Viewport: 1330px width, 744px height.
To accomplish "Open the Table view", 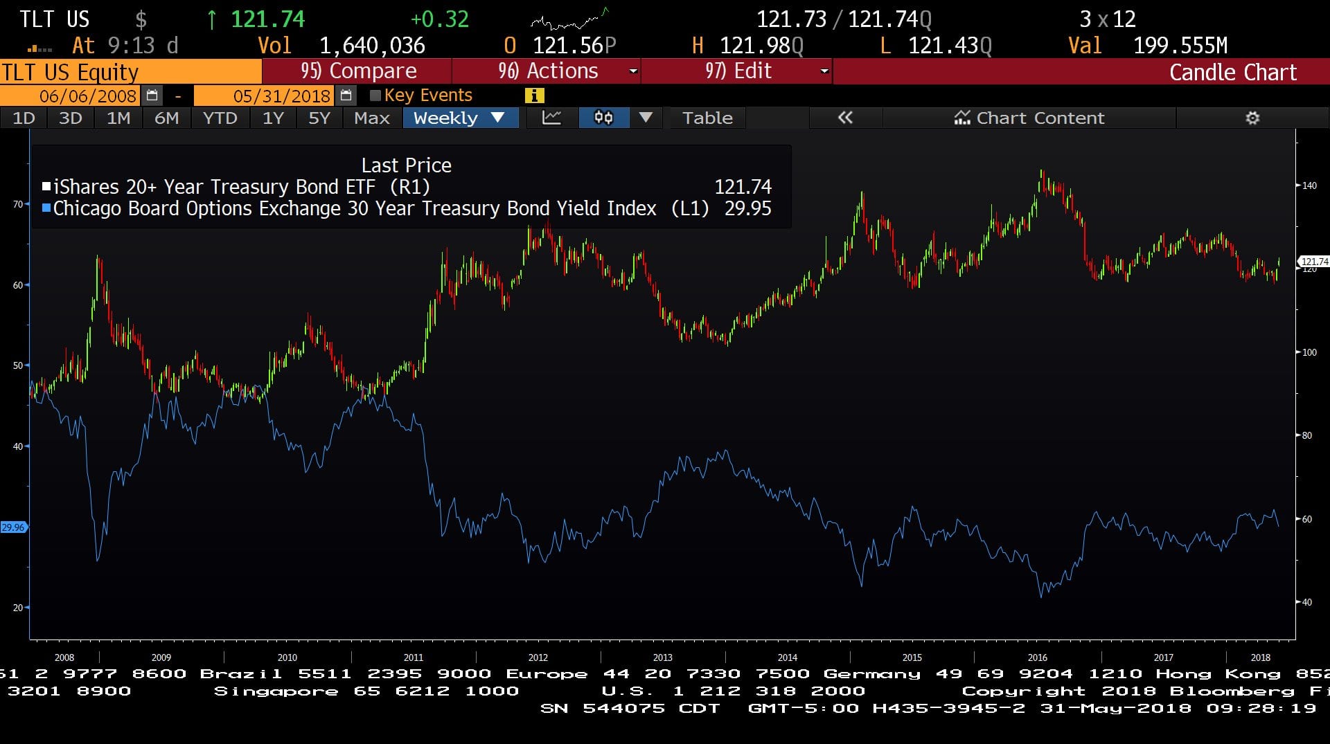I will (707, 118).
